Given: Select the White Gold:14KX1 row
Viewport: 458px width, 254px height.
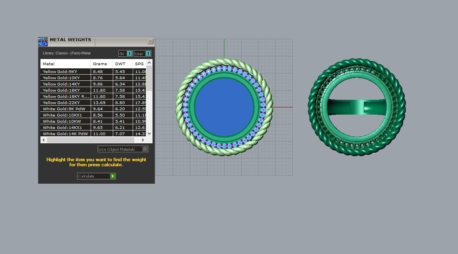Looking at the screenshot, I should click(93, 127).
